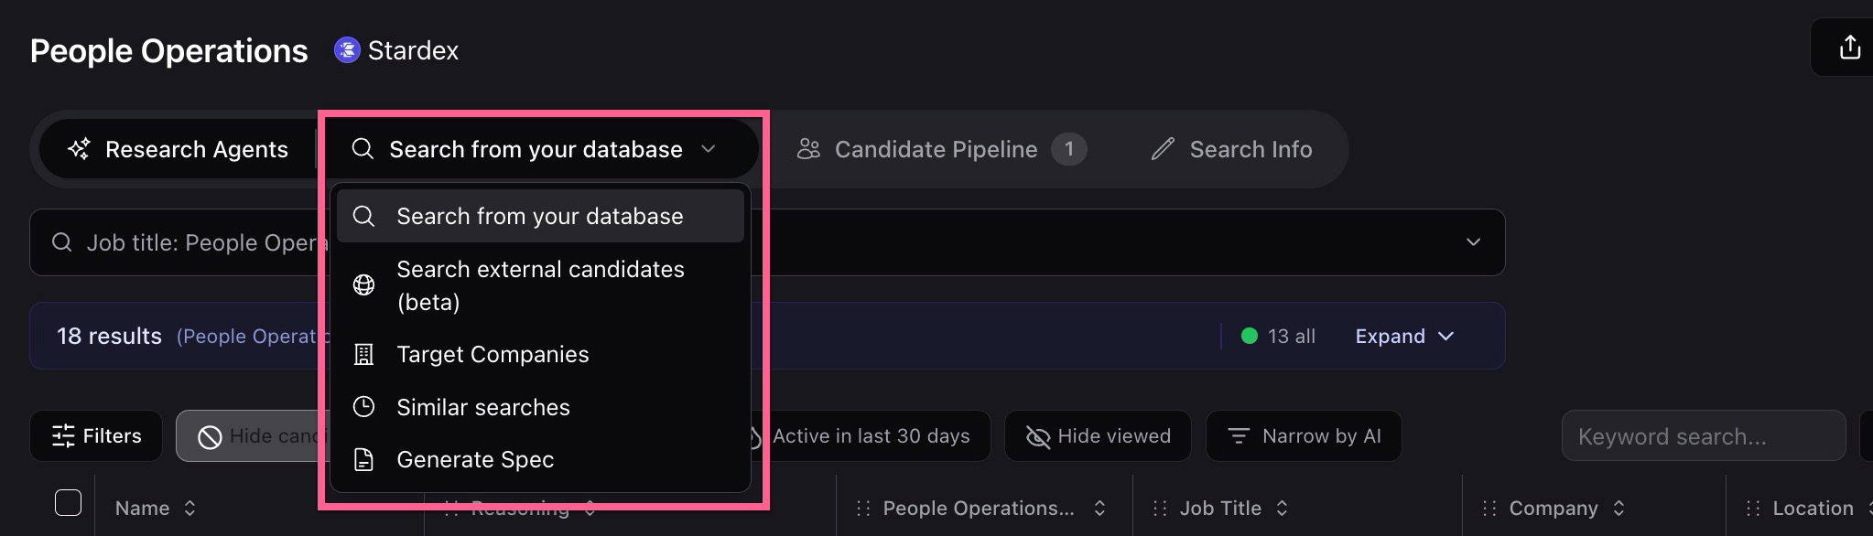Toggle the Hide candidates filter chip
Screen dimensions: 1873x536
(x=252, y=436)
